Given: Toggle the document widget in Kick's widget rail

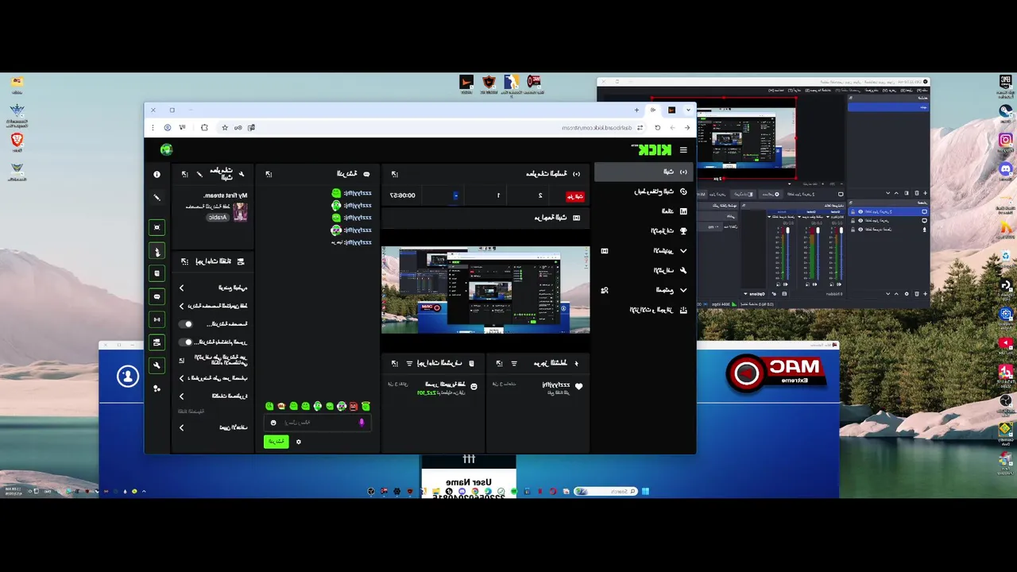Looking at the screenshot, I should point(157,273).
